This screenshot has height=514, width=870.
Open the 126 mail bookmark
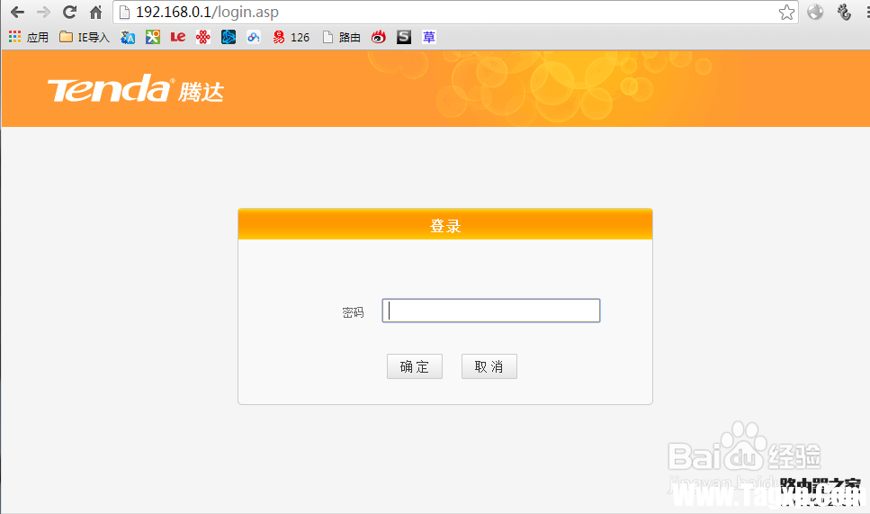[291, 37]
